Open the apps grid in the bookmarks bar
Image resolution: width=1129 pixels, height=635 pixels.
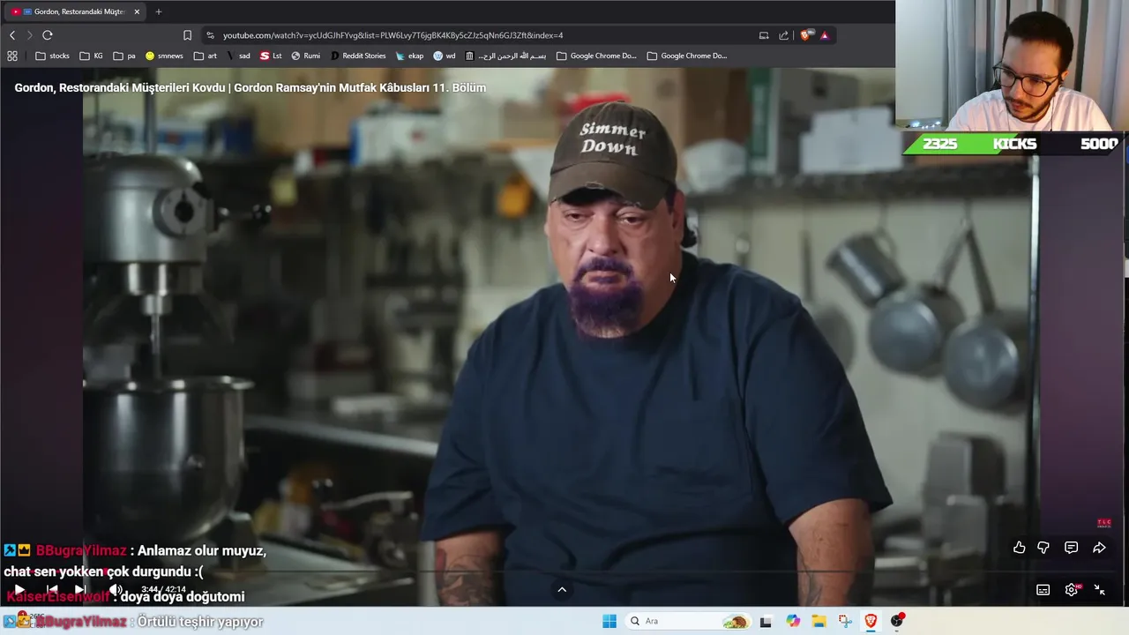(x=12, y=56)
